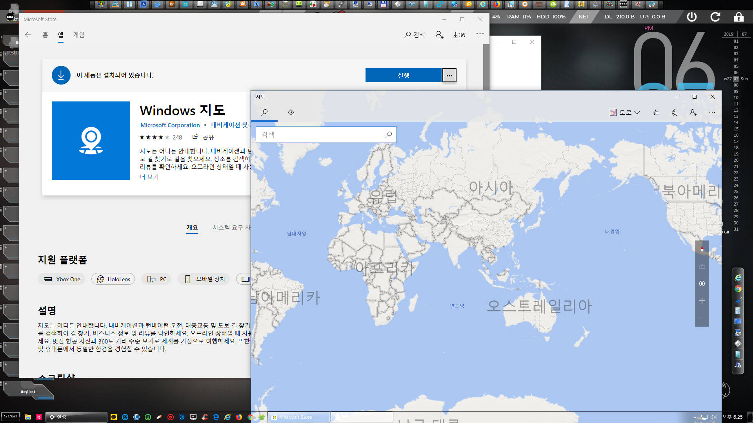The width and height of the screenshot is (753, 423).
Task: Click the NET indicator in top bar
Action: (584, 17)
